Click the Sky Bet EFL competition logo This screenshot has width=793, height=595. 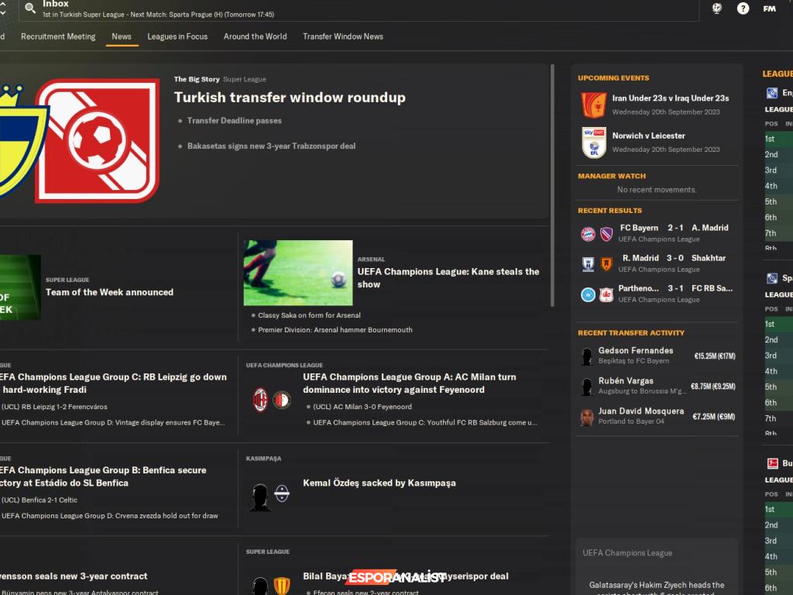pos(594,143)
